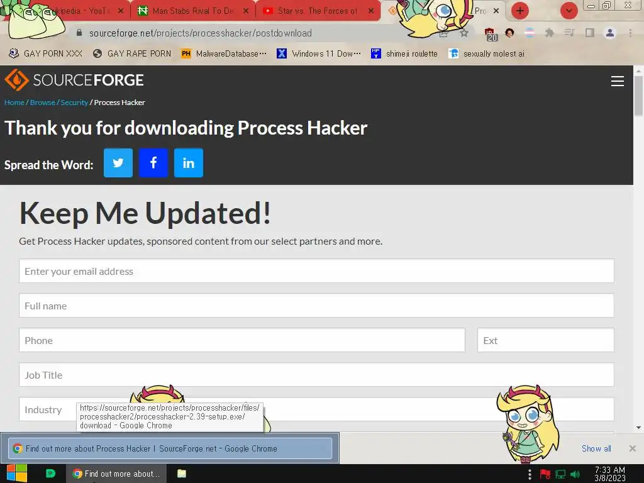
Task: Click the share page icon in the address bar
Action: point(443,33)
